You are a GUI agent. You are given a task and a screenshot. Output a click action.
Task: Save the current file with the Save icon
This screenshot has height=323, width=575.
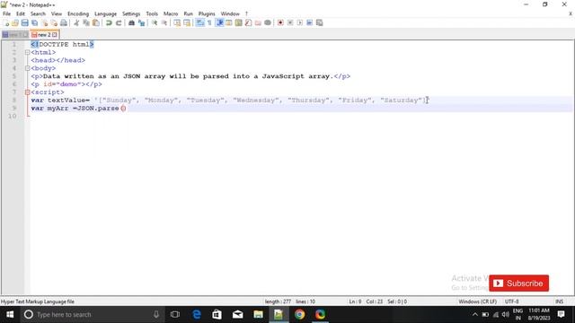click(24, 22)
